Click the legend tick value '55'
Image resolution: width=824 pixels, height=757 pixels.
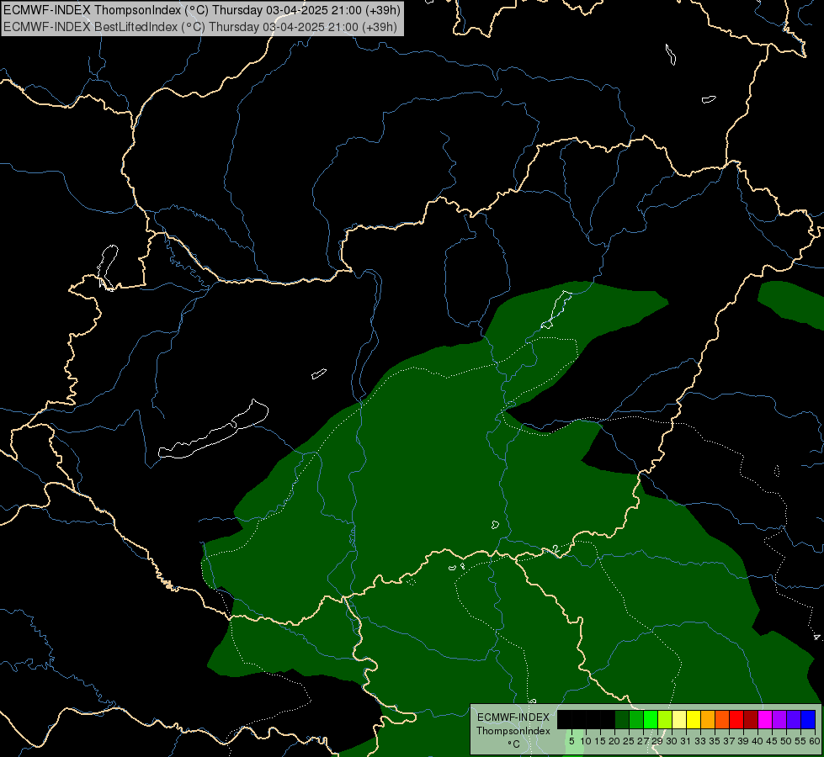click(x=800, y=741)
